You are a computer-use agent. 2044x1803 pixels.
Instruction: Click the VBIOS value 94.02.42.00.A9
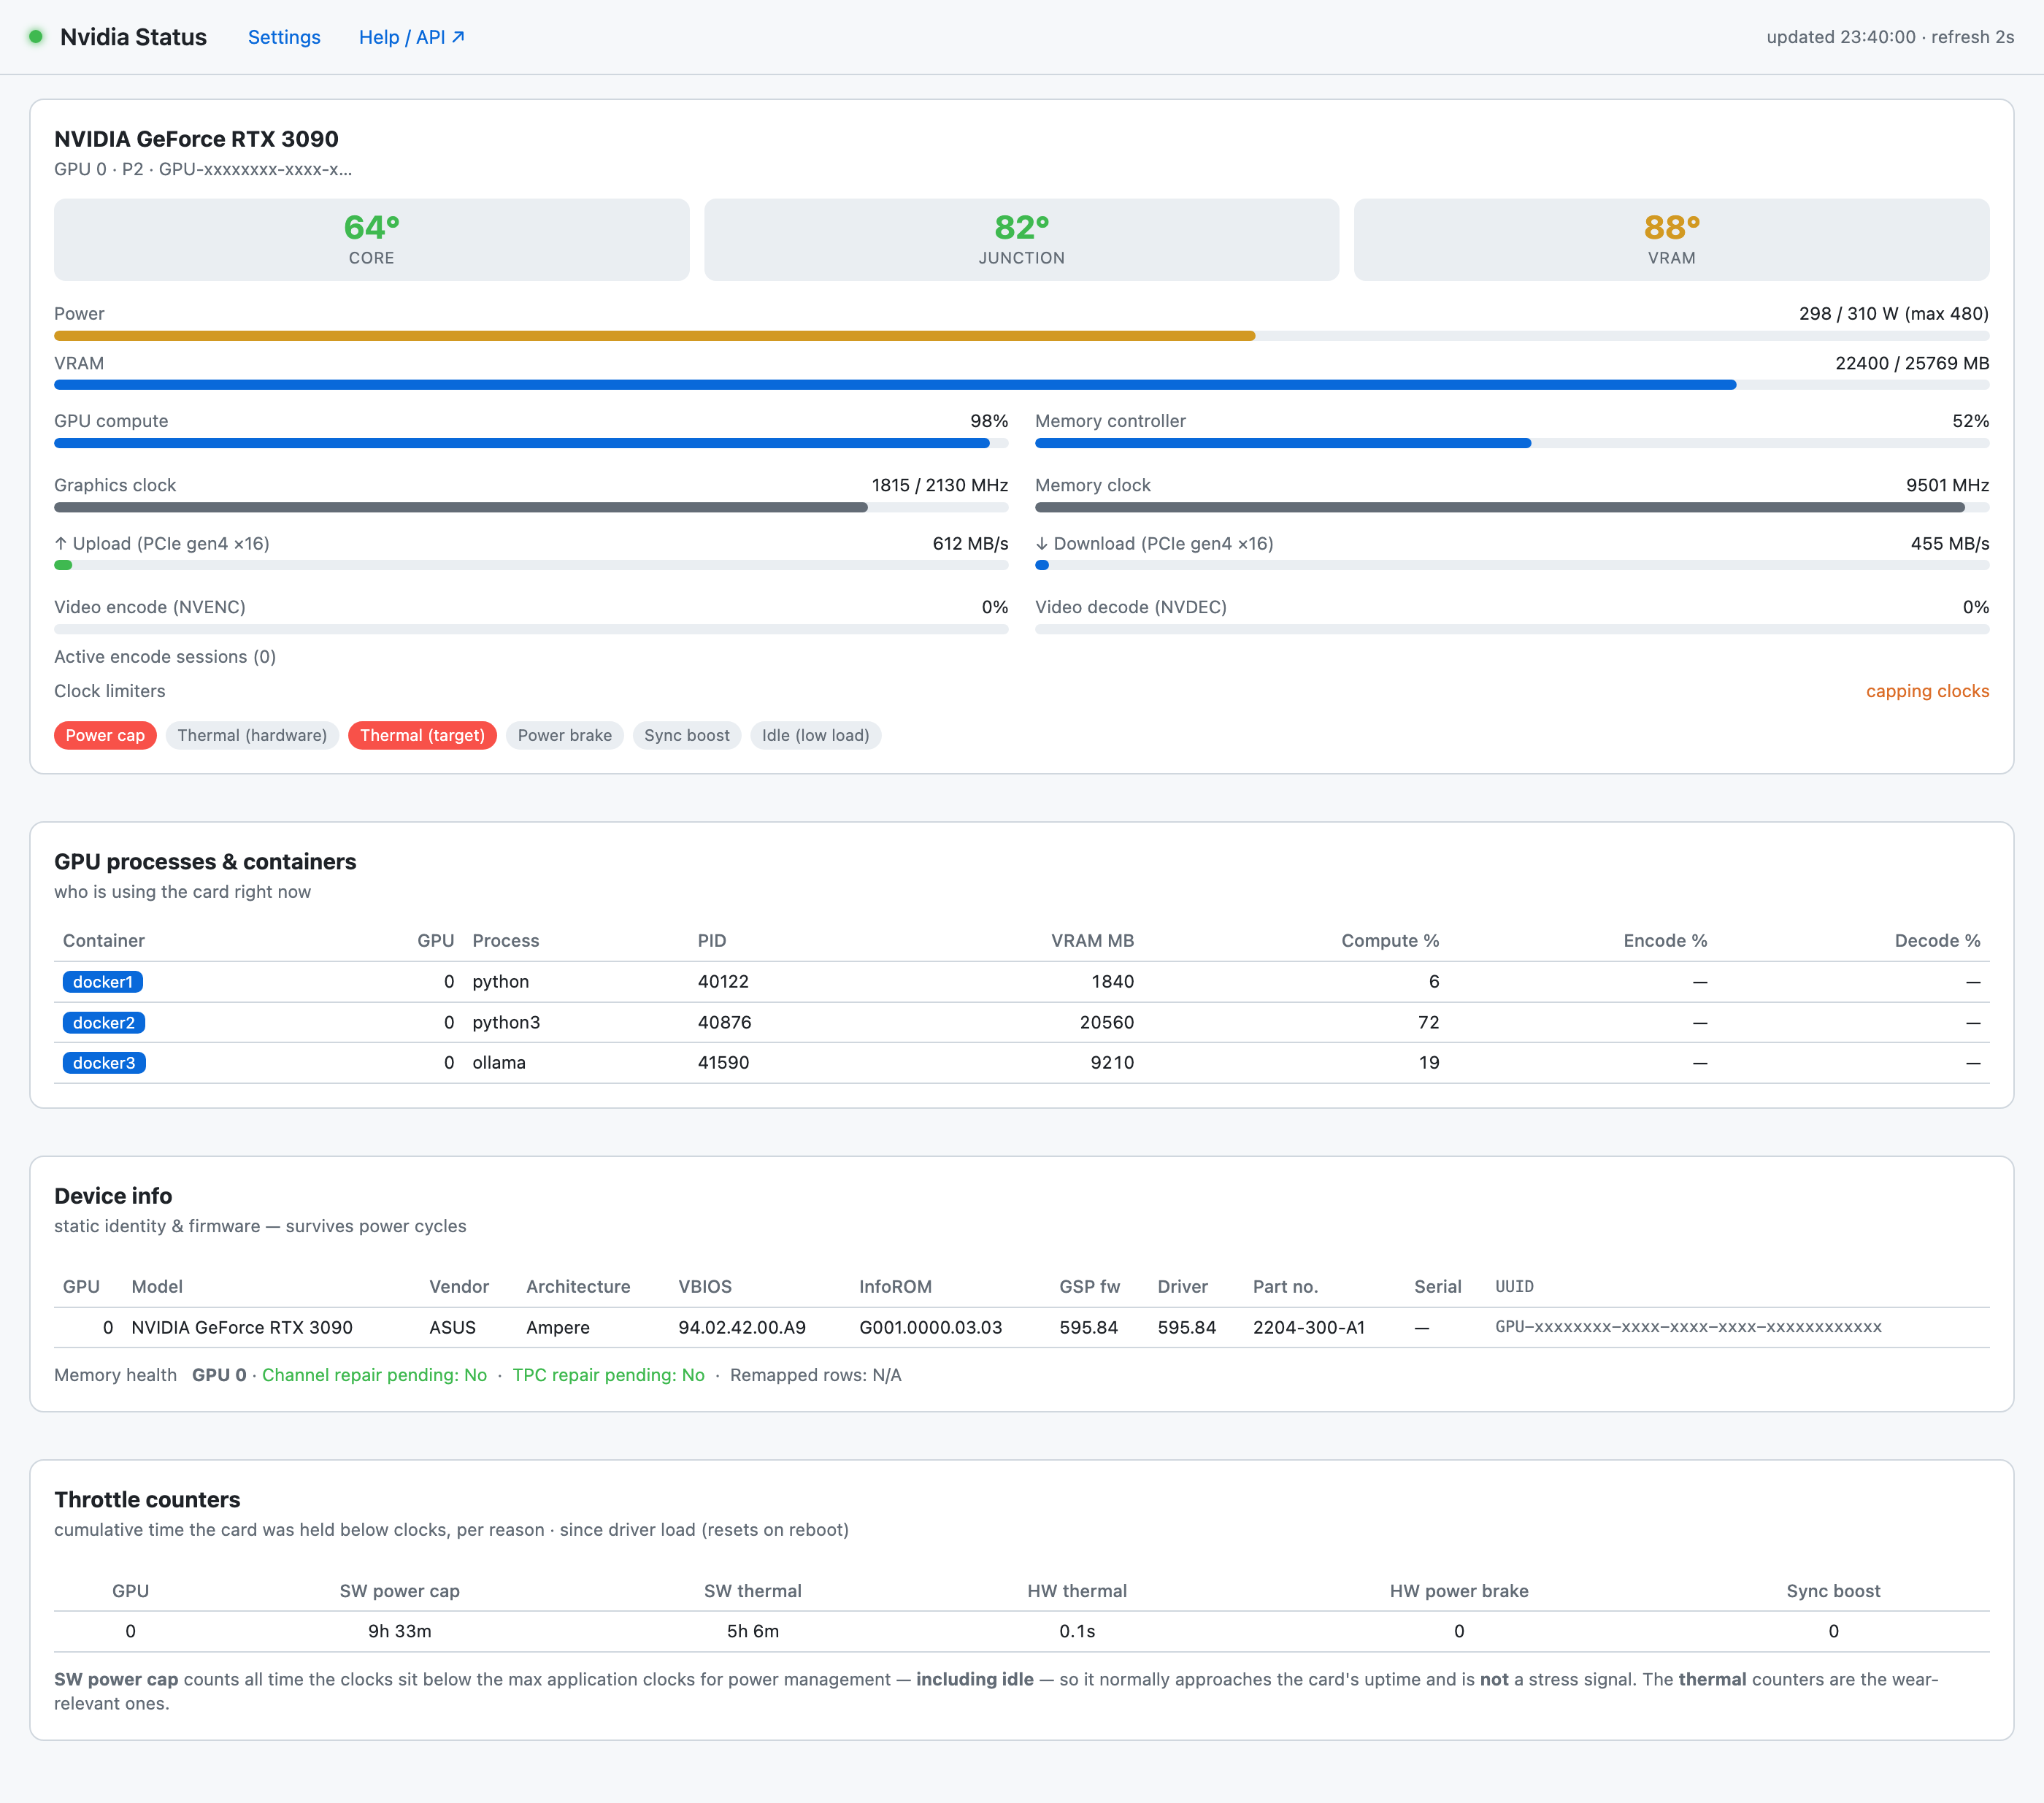[x=742, y=1328]
